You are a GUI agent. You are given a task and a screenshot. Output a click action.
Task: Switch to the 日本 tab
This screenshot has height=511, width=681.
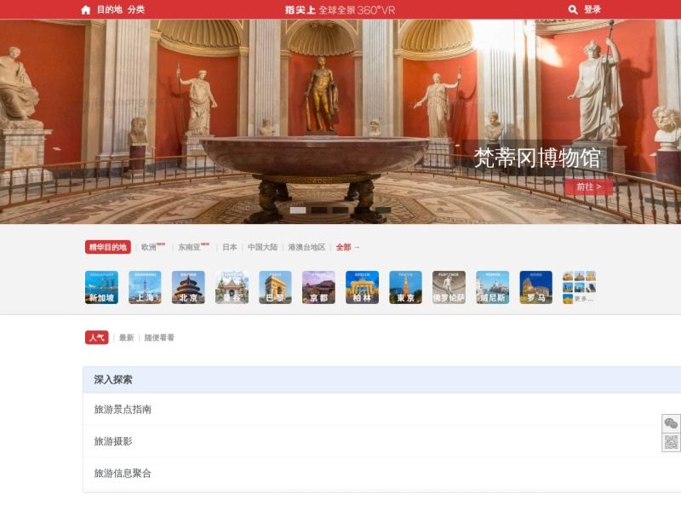(x=230, y=247)
